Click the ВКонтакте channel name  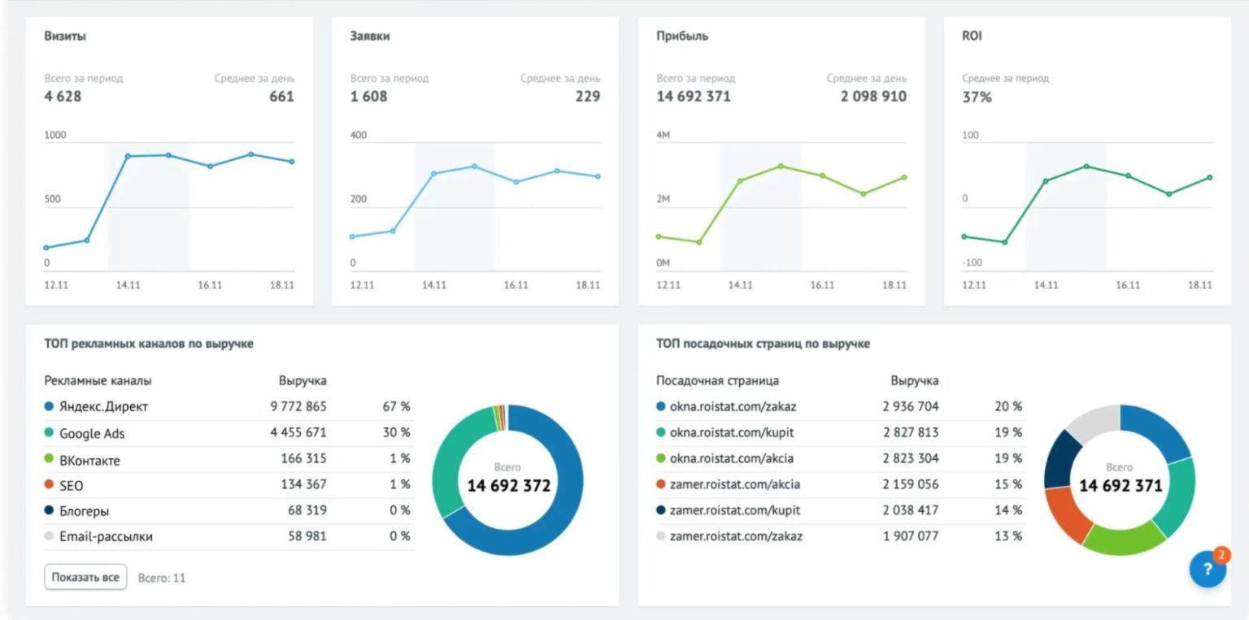point(89,460)
